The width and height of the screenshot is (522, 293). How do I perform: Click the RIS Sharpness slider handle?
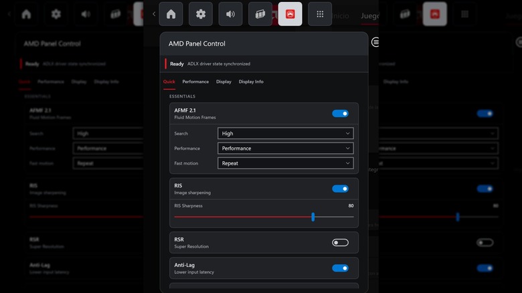tap(313, 217)
